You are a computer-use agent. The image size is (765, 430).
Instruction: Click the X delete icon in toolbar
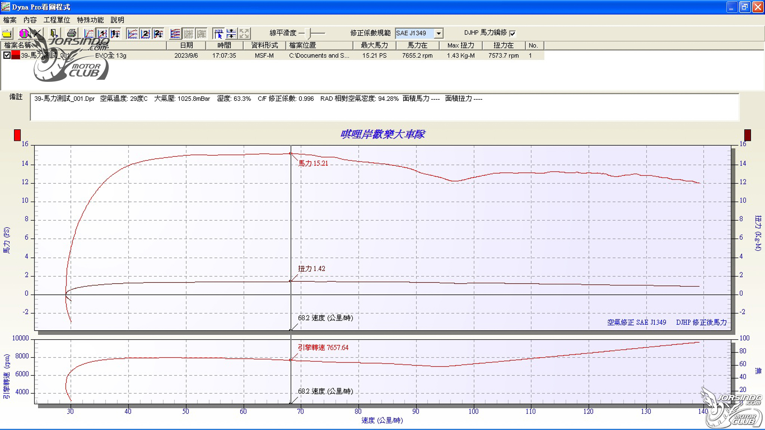tap(37, 34)
